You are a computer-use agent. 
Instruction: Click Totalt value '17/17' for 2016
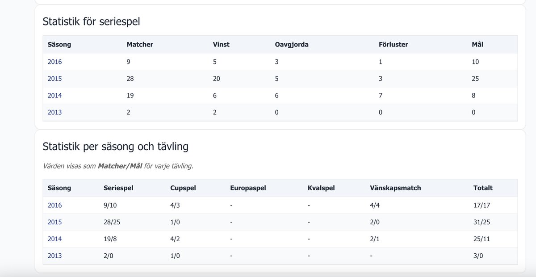click(x=482, y=206)
